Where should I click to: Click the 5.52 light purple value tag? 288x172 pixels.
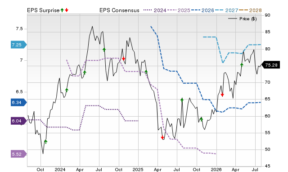(x=19, y=154)
